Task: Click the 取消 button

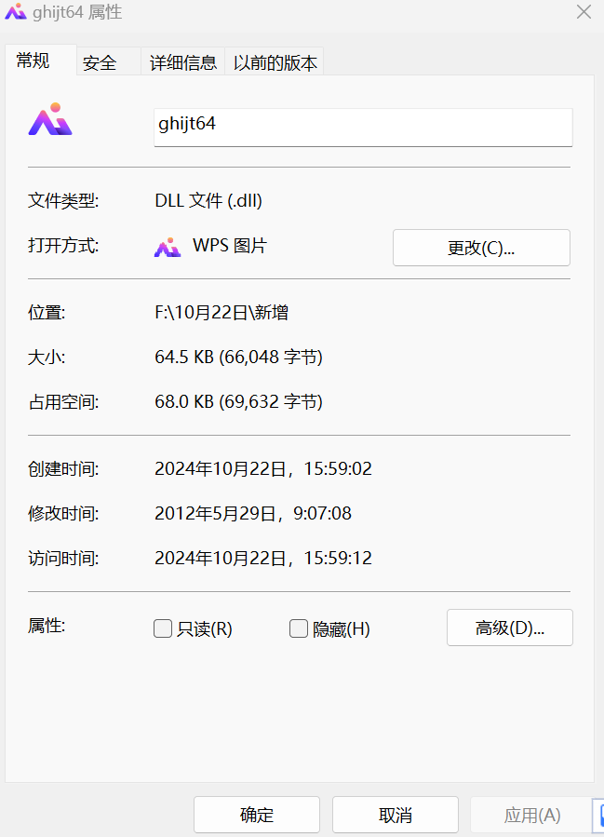Action: pyautogui.click(x=396, y=815)
